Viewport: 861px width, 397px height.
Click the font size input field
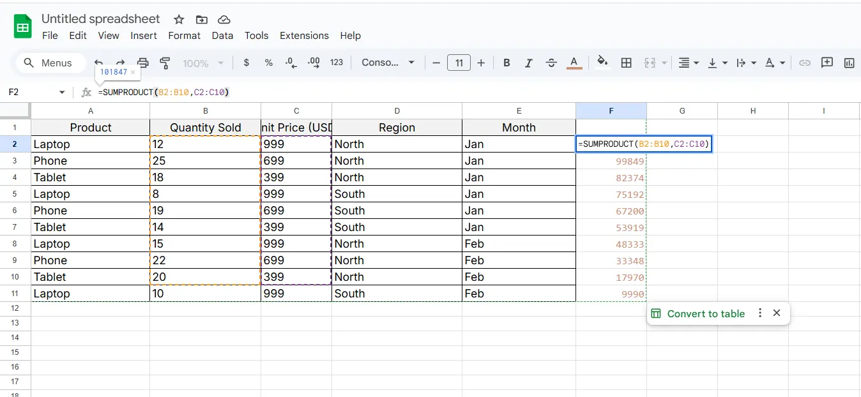(459, 63)
